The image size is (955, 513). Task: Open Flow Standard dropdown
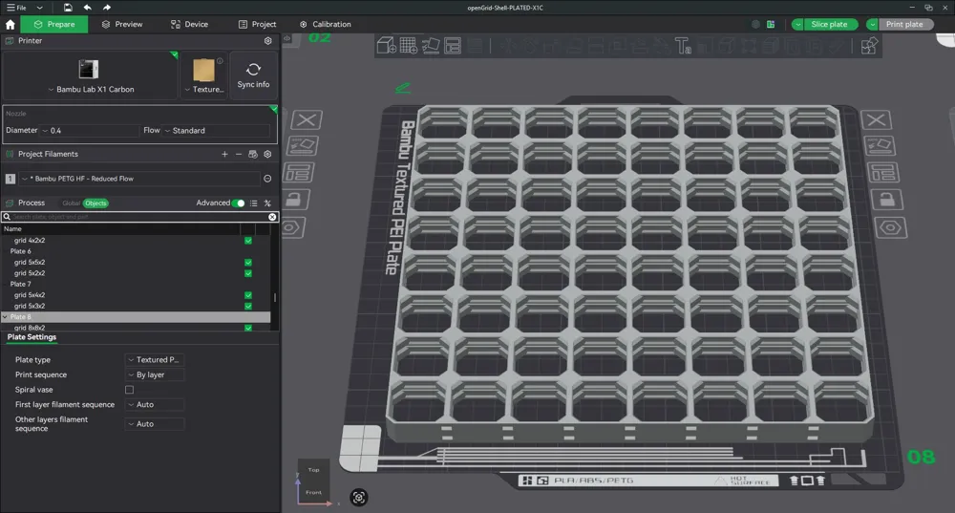pyautogui.click(x=216, y=130)
